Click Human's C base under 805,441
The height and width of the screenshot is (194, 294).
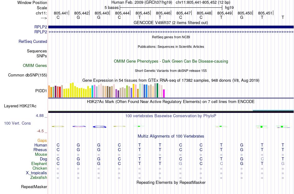(58, 145)
